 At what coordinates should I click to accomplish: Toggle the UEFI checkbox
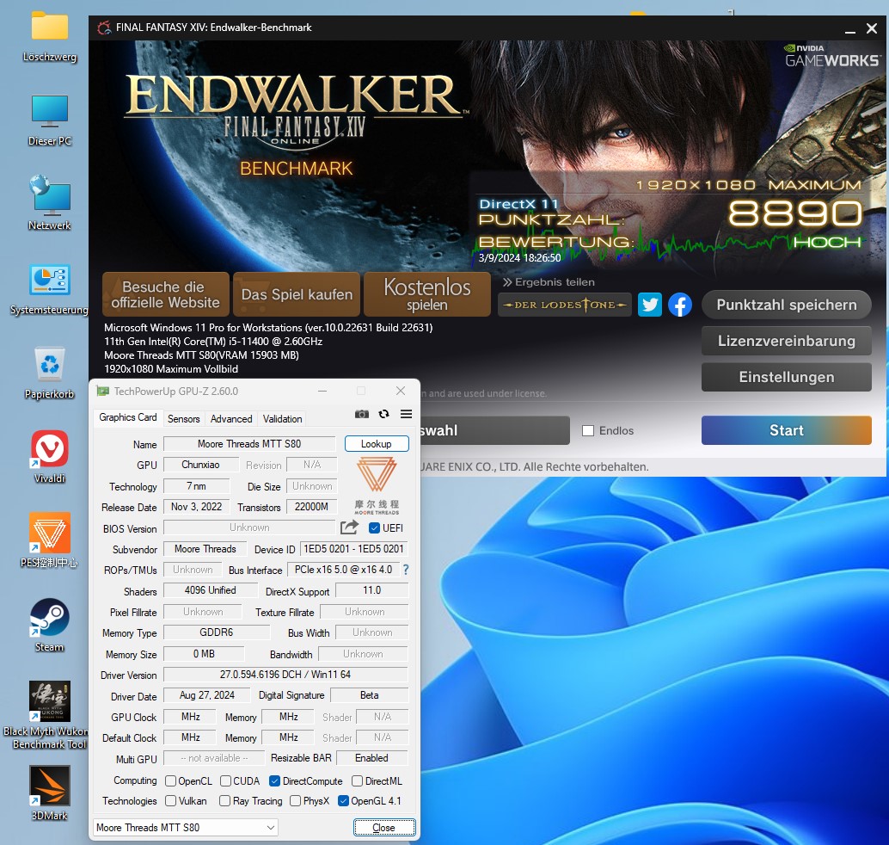(374, 527)
